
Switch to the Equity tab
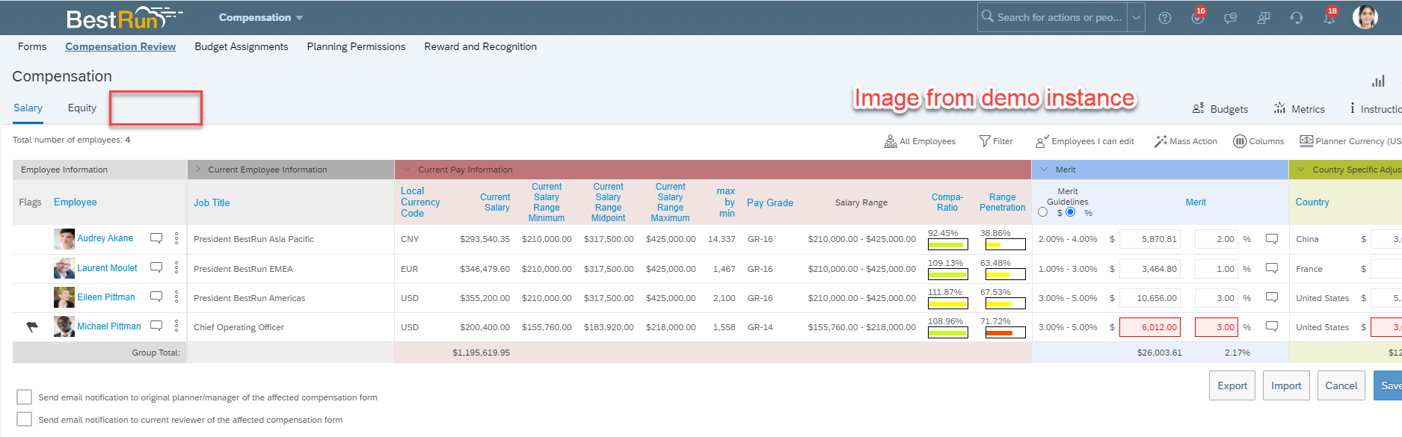pyautogui.click(x=82, y=108)
